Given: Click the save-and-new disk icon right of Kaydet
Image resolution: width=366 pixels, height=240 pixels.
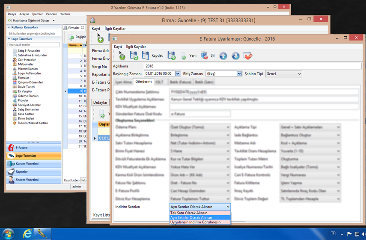Looking at the screenshot, I should [172, 56].
